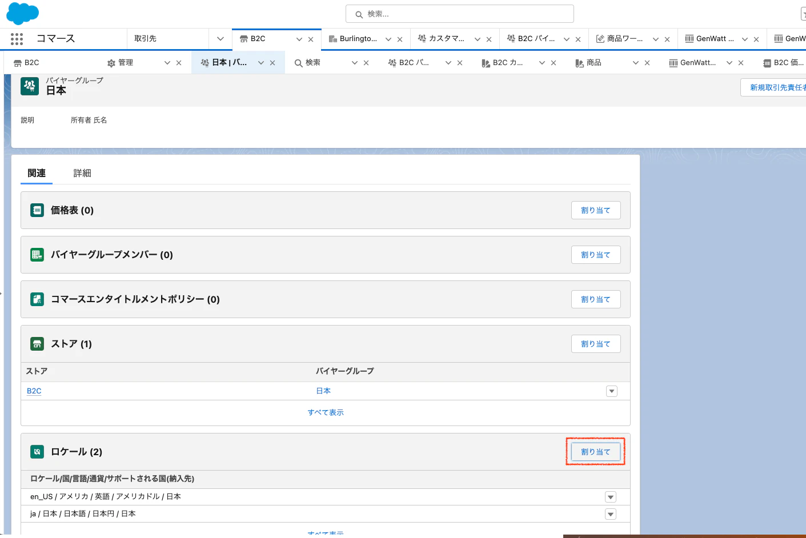Open the ストア (1) related list heading
Image resolution: width=806 pixels, height=538 pixels.
tap(71, 344)
